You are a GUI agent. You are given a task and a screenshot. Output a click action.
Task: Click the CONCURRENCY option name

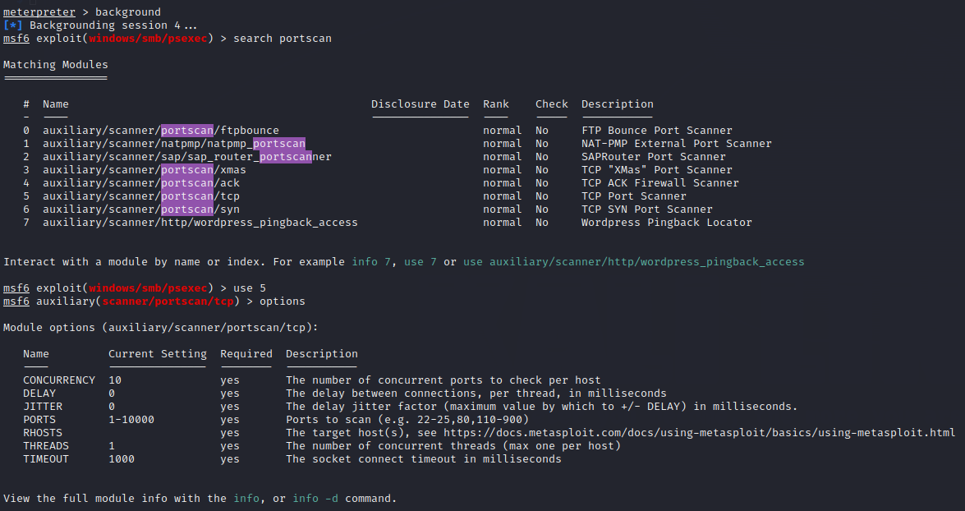[59, 380]
